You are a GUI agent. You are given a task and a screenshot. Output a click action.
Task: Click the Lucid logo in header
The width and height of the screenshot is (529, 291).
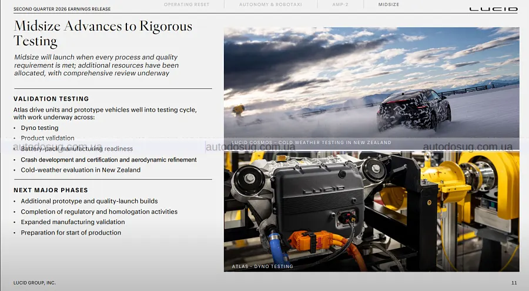pyautogui.click(x=493, y=9)
